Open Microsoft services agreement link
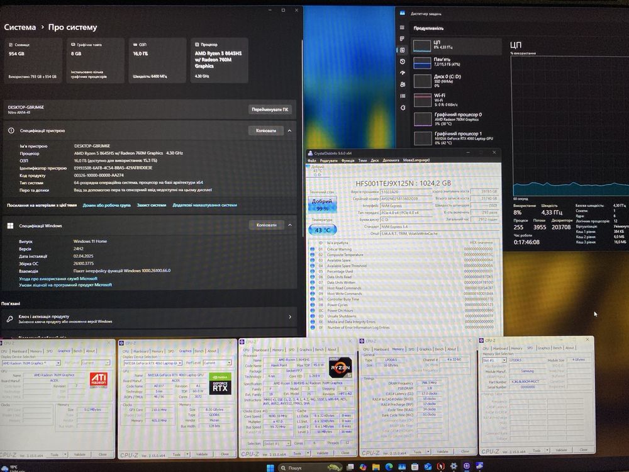Screen dimensions: 629x472 (x=58, y=279)
